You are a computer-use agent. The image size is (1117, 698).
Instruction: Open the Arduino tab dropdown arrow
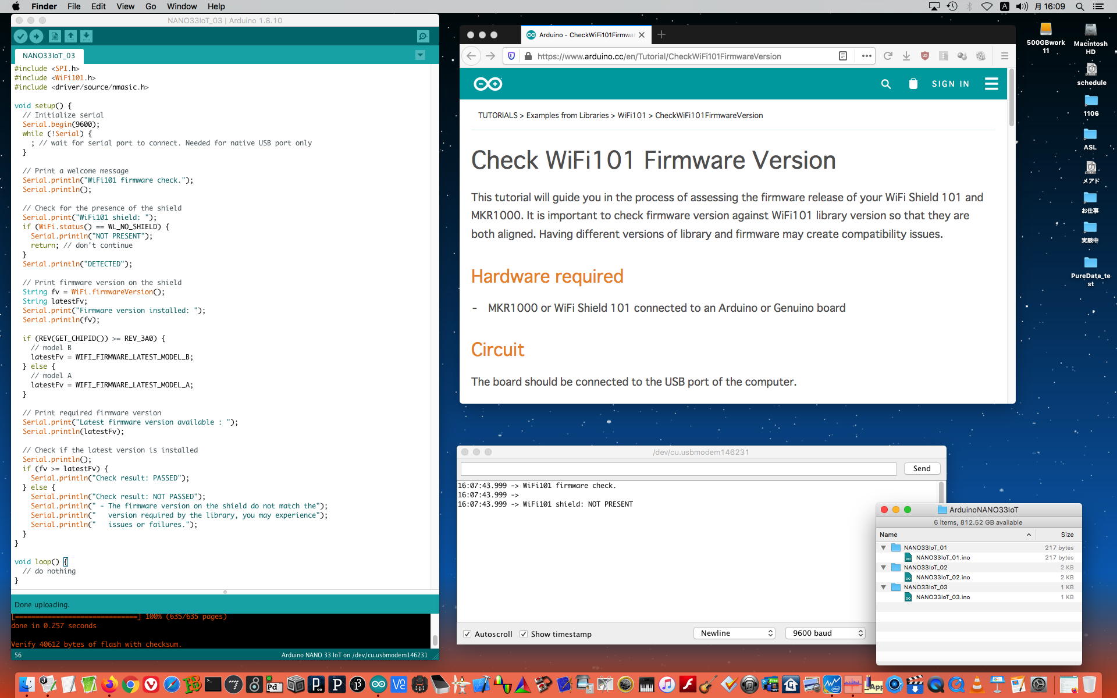click(420, 55)
